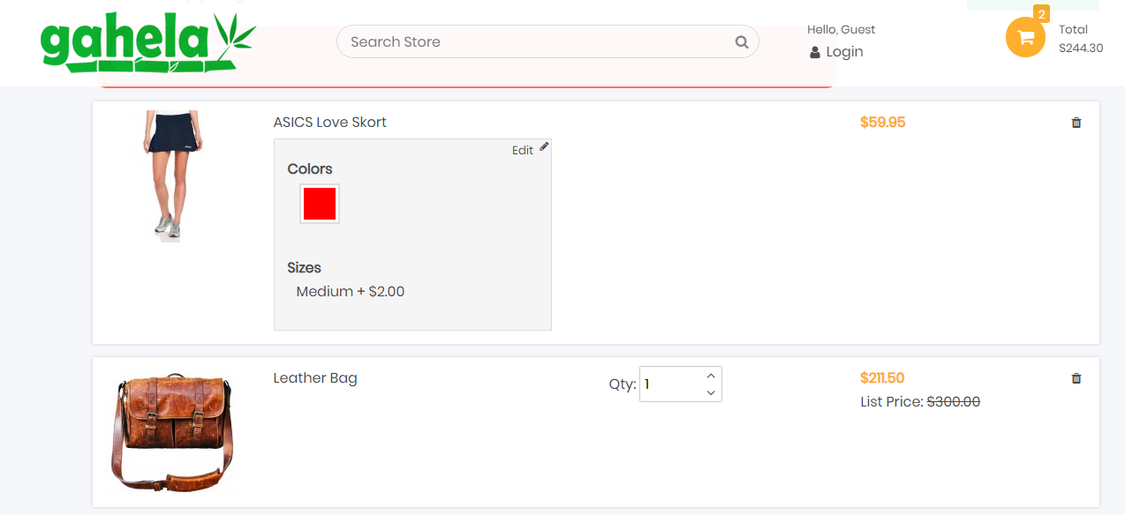Click the Leather Bag product image
This screenshot has width=1125, height=515.
click(x=170, y=430)
